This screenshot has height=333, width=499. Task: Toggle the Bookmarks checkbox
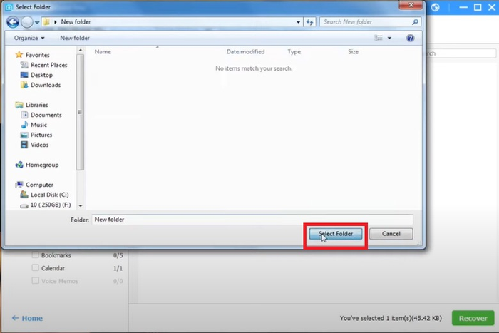[x=35, y=255]
